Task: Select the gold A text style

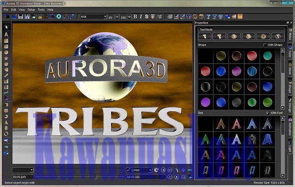Action: click(221, 125)
